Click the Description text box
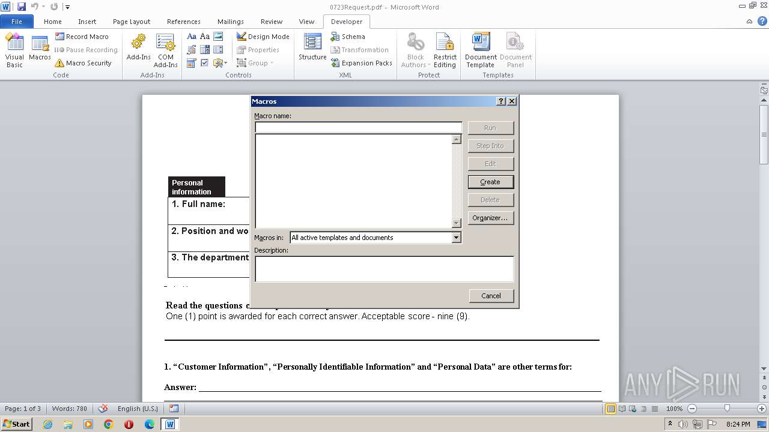Viewport: 769px width, 432px height. 384,269
